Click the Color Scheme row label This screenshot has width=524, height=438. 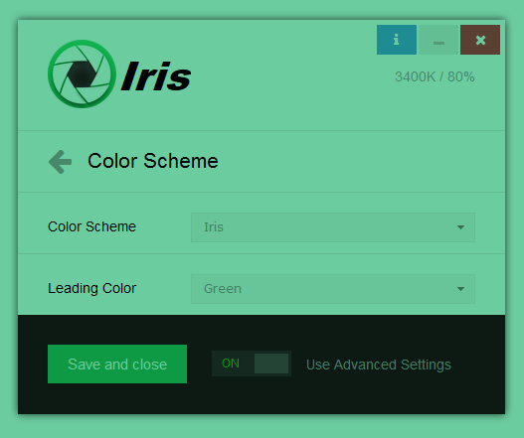point(91,226)
